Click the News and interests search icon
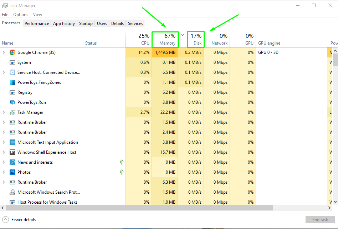 click(x=12, y=162)
